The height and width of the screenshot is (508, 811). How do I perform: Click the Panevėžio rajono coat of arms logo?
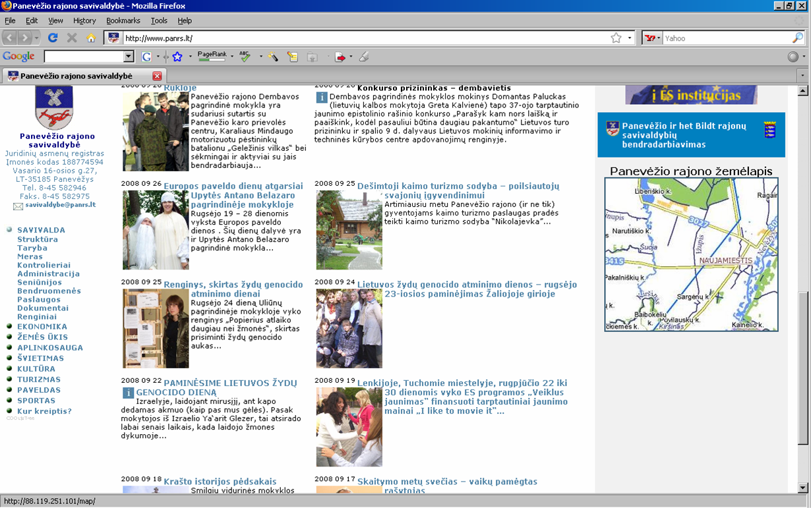(54, 107)
